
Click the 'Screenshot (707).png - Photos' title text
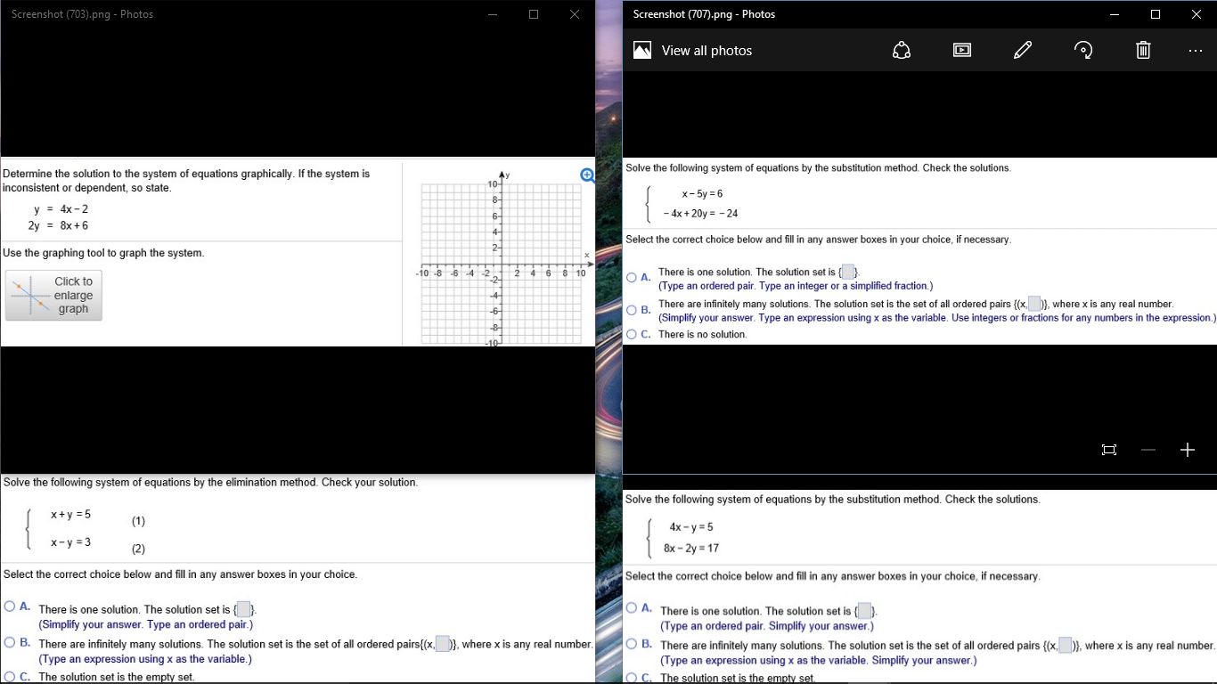[x=704, y=14]
